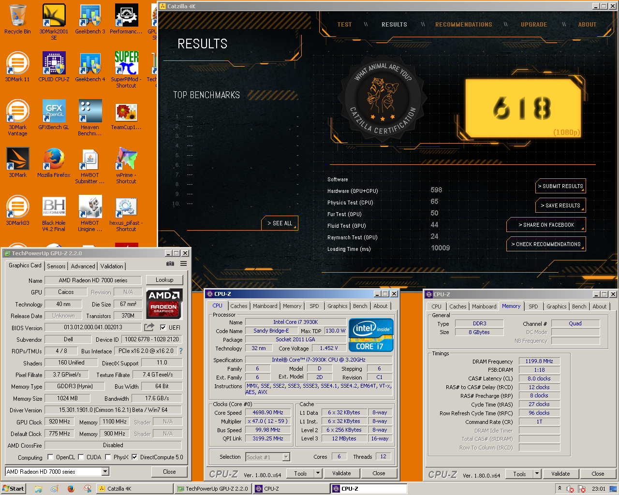This screenshot has height=495, width=619.
Task: Open wPrime shortcut on desktop
Action: click(x=126, y=165)
